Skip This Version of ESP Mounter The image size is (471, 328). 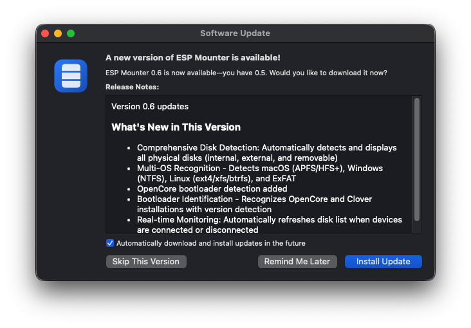coord(146,262)
